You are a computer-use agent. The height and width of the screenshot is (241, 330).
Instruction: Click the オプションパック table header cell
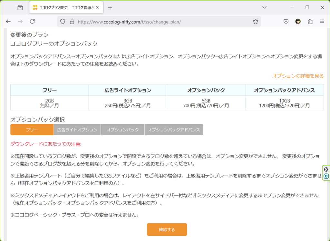206,90
